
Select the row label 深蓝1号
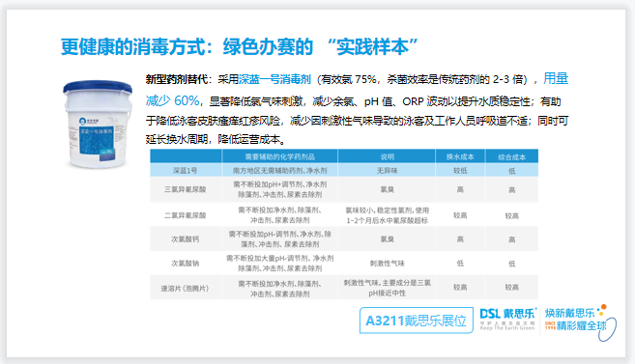(x=185, y=170)
